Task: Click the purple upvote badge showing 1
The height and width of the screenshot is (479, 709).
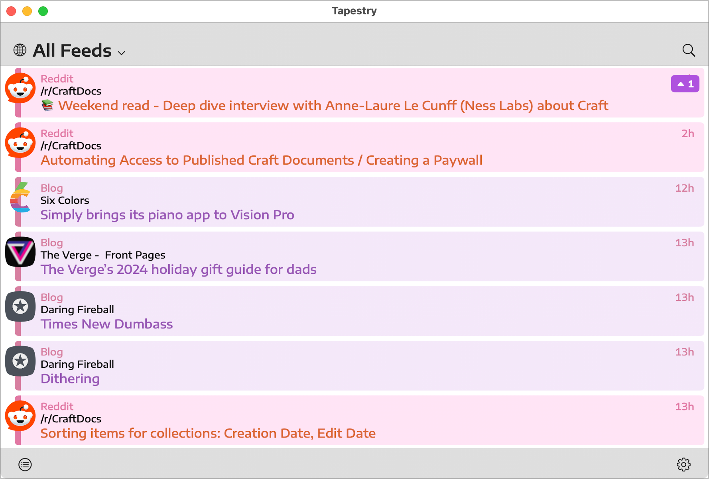Action: [x=685, y=84]
